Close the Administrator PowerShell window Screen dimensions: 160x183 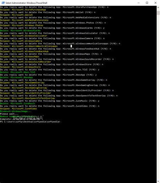156,3
